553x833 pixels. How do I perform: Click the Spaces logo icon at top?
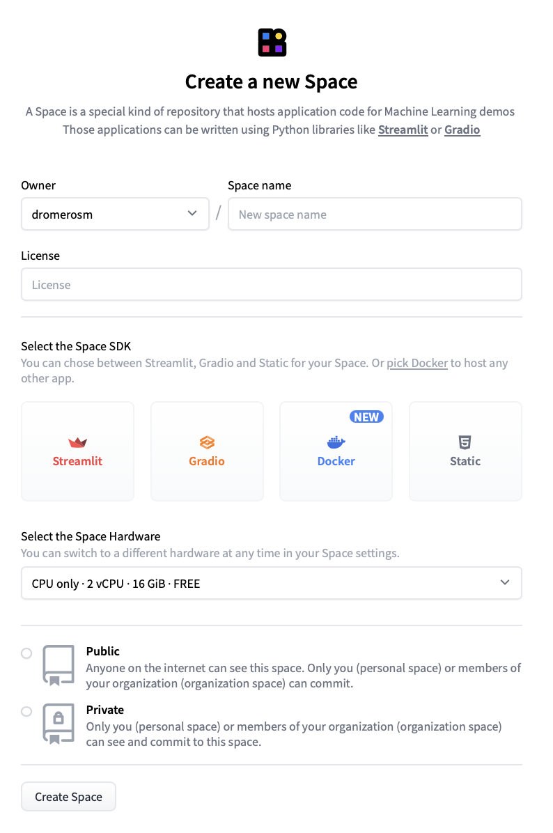tap(272, 42)
